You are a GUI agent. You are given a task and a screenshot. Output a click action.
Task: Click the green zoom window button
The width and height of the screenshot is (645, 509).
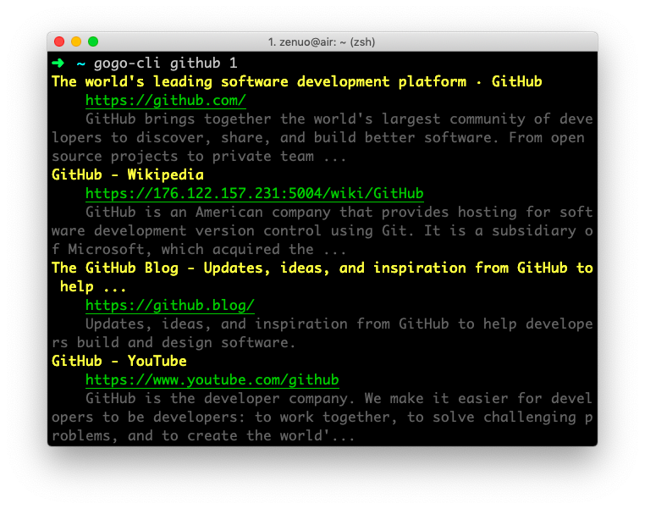(x=93, y=41)
